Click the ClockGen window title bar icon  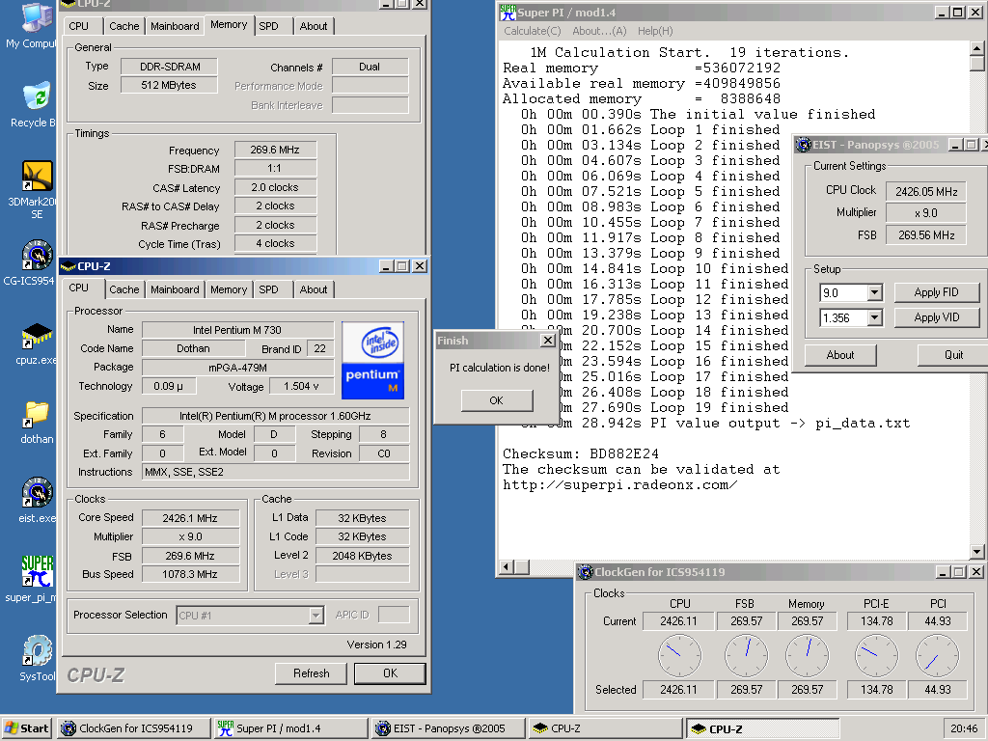pos(586,572)
